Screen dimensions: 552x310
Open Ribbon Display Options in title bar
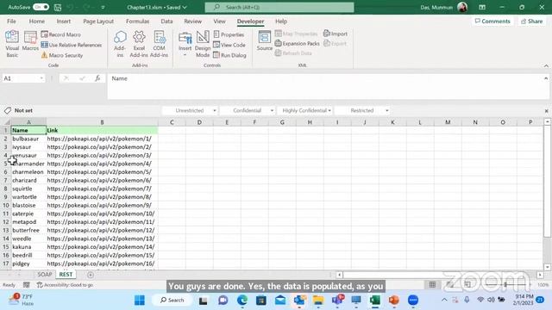(482, 7)
